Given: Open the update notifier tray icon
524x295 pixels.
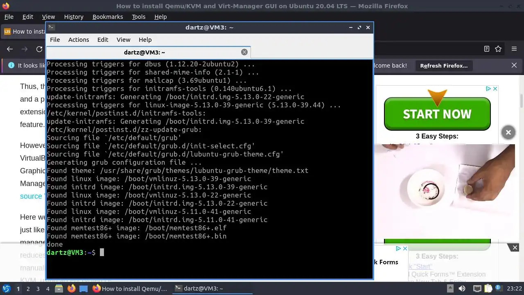Looking at the screenshot, I should [498, 288].
